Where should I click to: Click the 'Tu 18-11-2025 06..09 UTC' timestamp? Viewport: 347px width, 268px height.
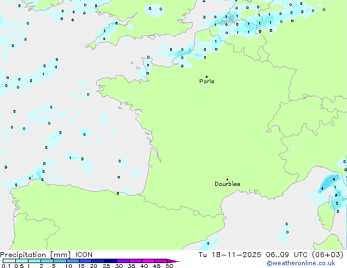(253, 255)
